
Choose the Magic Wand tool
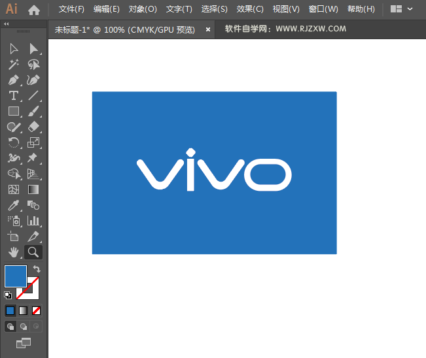[14, 65]
